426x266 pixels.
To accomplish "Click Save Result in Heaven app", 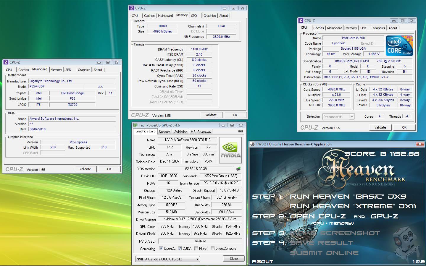I will point(321,243).
